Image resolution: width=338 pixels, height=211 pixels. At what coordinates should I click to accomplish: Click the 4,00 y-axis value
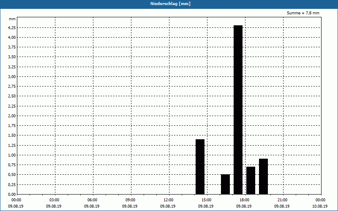coord(12,38)
